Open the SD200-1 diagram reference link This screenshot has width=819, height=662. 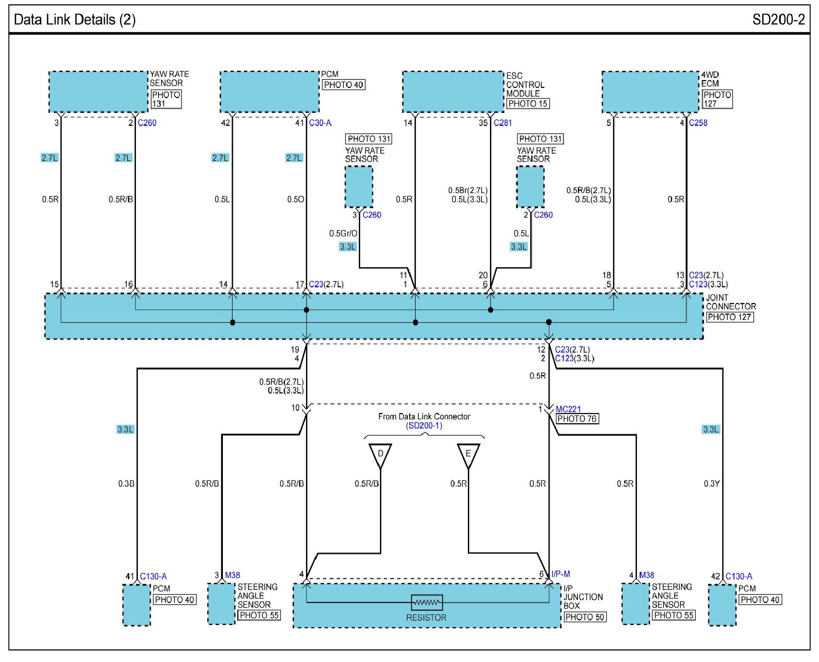(424, 426)
